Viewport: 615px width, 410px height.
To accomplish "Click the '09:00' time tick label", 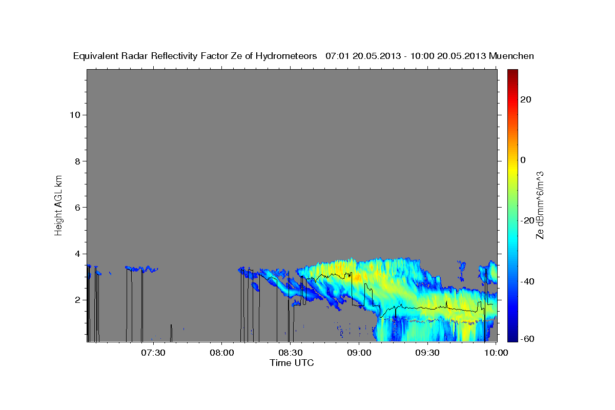I will coord(359,353).
